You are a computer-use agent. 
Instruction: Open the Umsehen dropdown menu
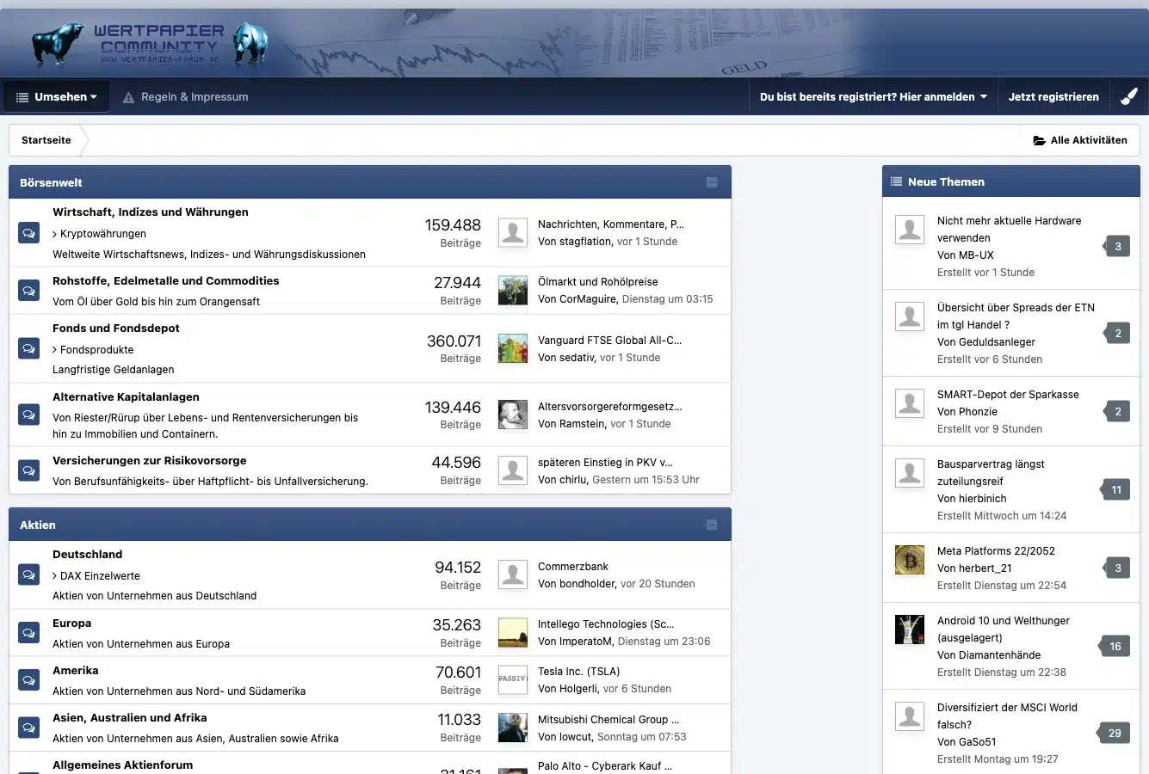pos(57,97)
